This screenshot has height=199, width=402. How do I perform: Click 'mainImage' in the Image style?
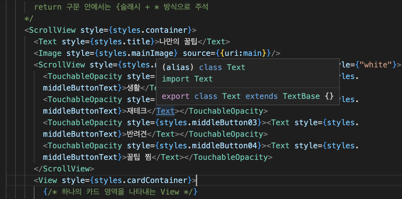tap(153, 53)
